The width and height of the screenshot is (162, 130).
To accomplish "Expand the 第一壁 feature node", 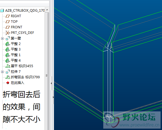I will coord(2,38).
